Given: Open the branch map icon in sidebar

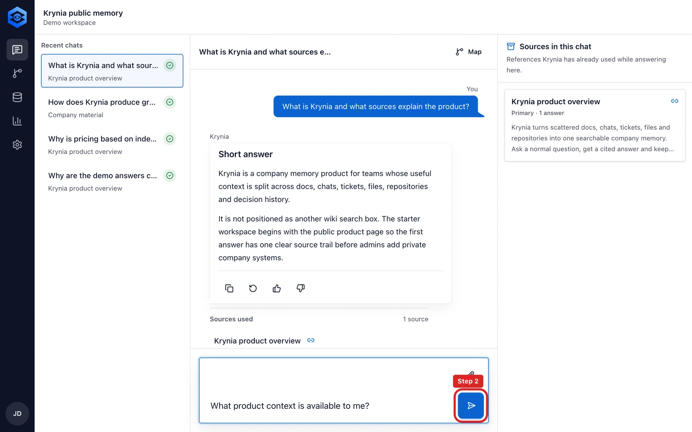Looking at the screenshot, I should 17,73.
